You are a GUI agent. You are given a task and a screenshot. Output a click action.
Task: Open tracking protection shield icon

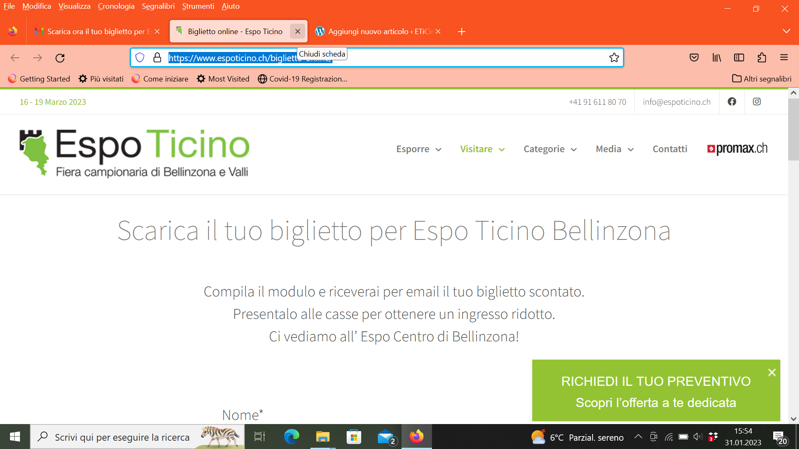click(x=140, y=58)
